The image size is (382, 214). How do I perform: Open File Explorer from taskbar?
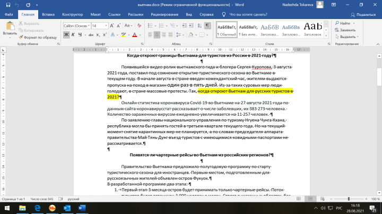point(22,208)
